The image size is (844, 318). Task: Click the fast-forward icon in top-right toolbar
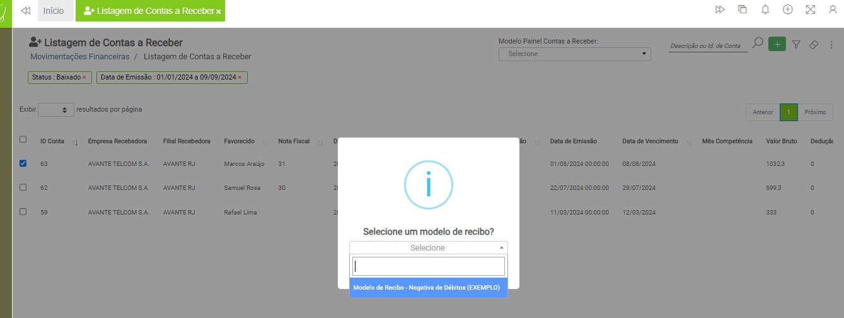coord(720,9)
